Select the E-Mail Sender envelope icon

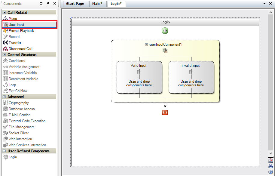click(x=5, y=115)
